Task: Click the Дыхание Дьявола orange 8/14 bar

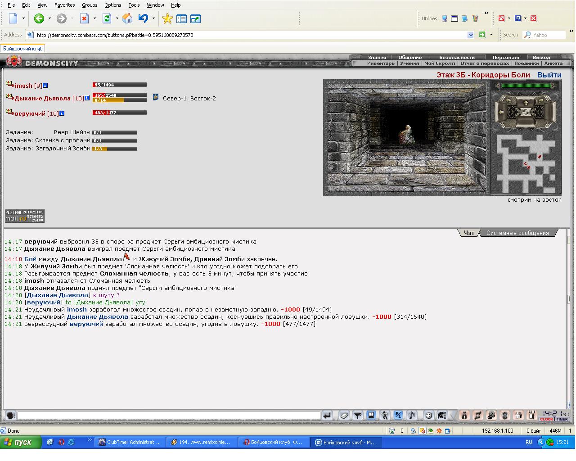Action: pyautogui.click(x=119, y=100)
